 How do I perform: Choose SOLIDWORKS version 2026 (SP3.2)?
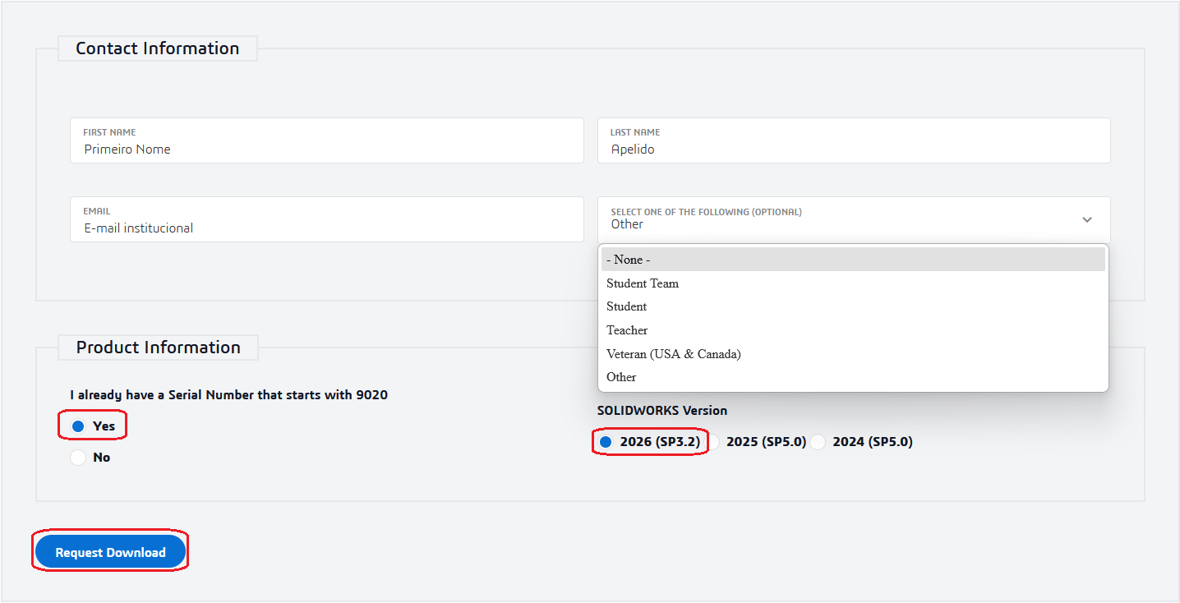pyautogui.click(x=606, y=442)
